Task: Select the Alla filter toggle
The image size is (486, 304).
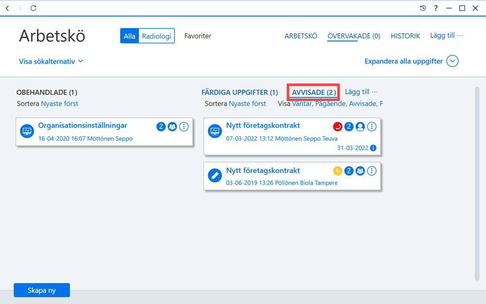Action: pos(129,36)
